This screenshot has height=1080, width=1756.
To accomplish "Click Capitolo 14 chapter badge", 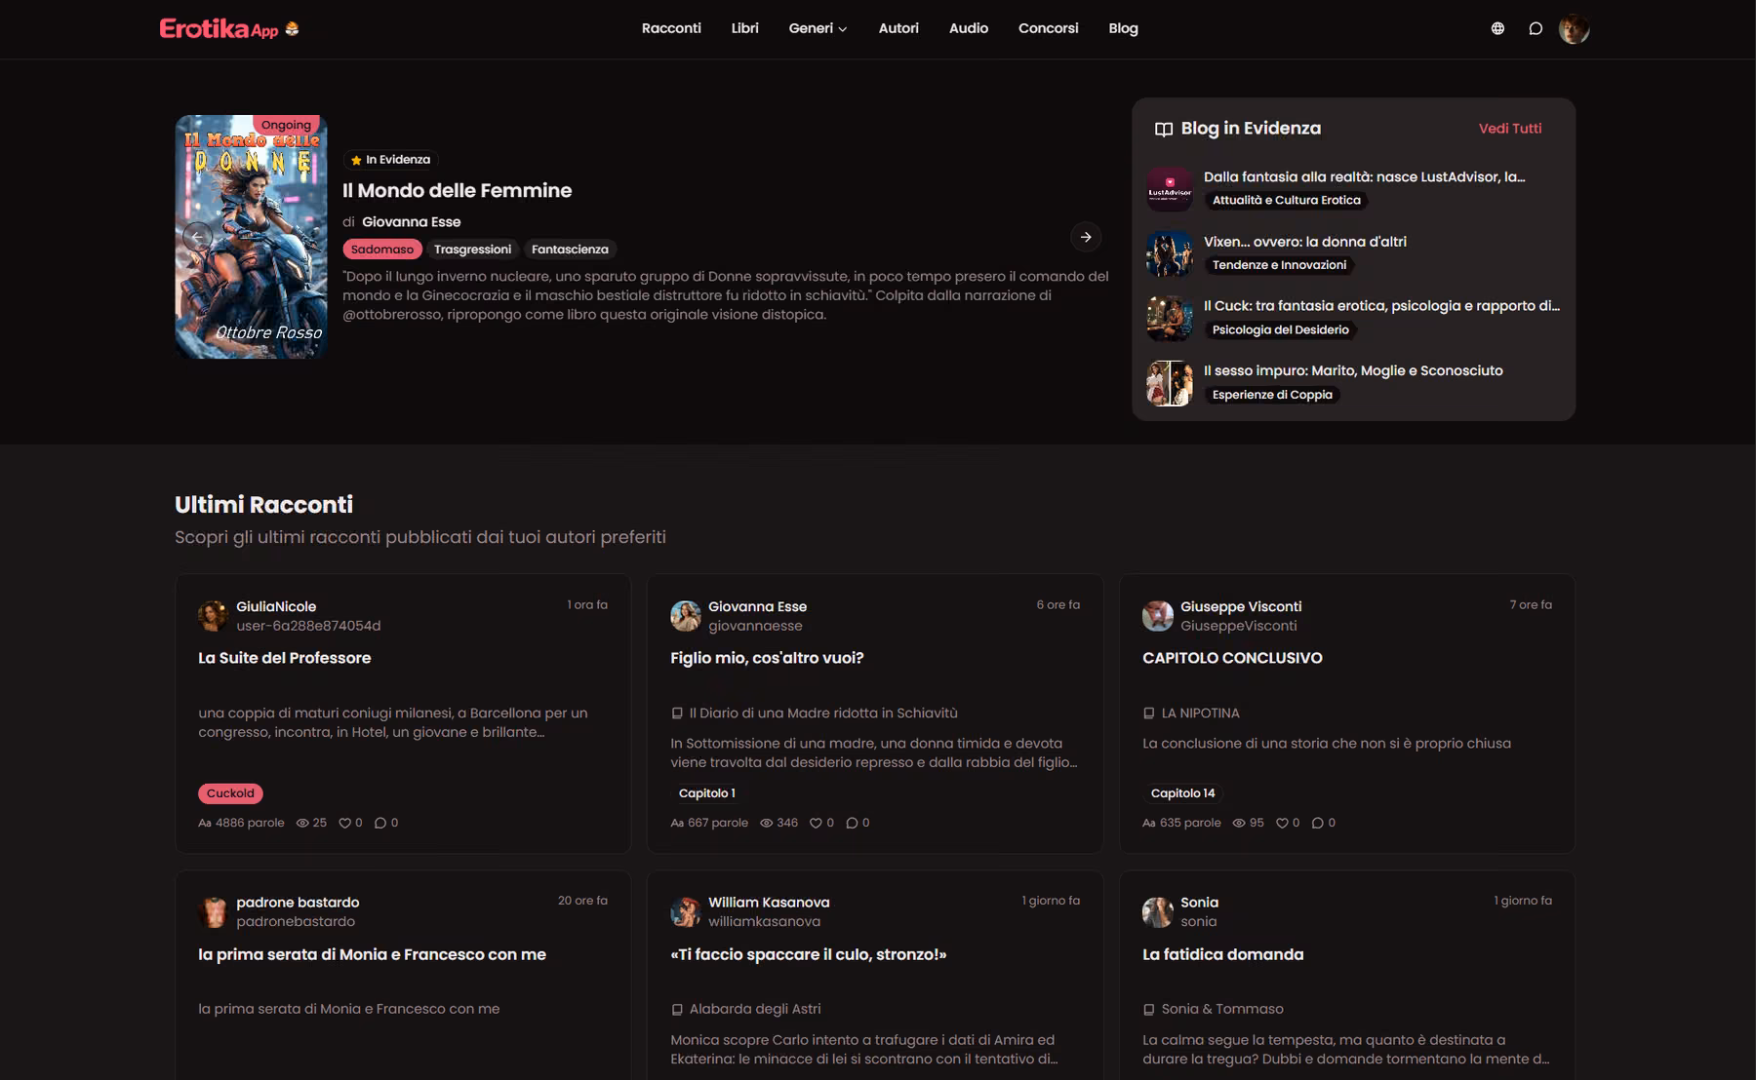I will [x=1182, y=793].
